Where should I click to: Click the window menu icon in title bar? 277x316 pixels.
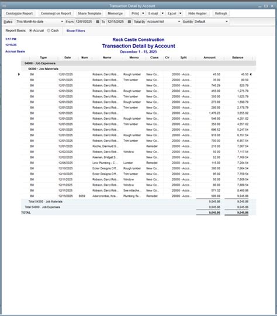5,6
